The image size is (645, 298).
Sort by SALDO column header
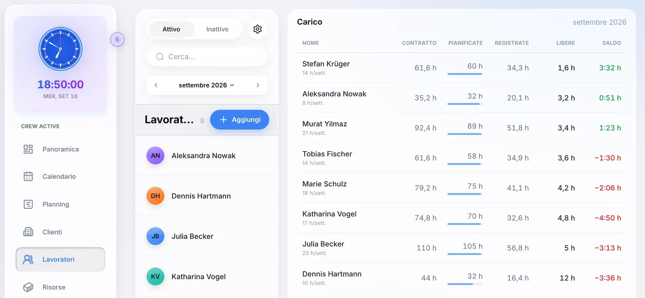[x=612, y=43]
